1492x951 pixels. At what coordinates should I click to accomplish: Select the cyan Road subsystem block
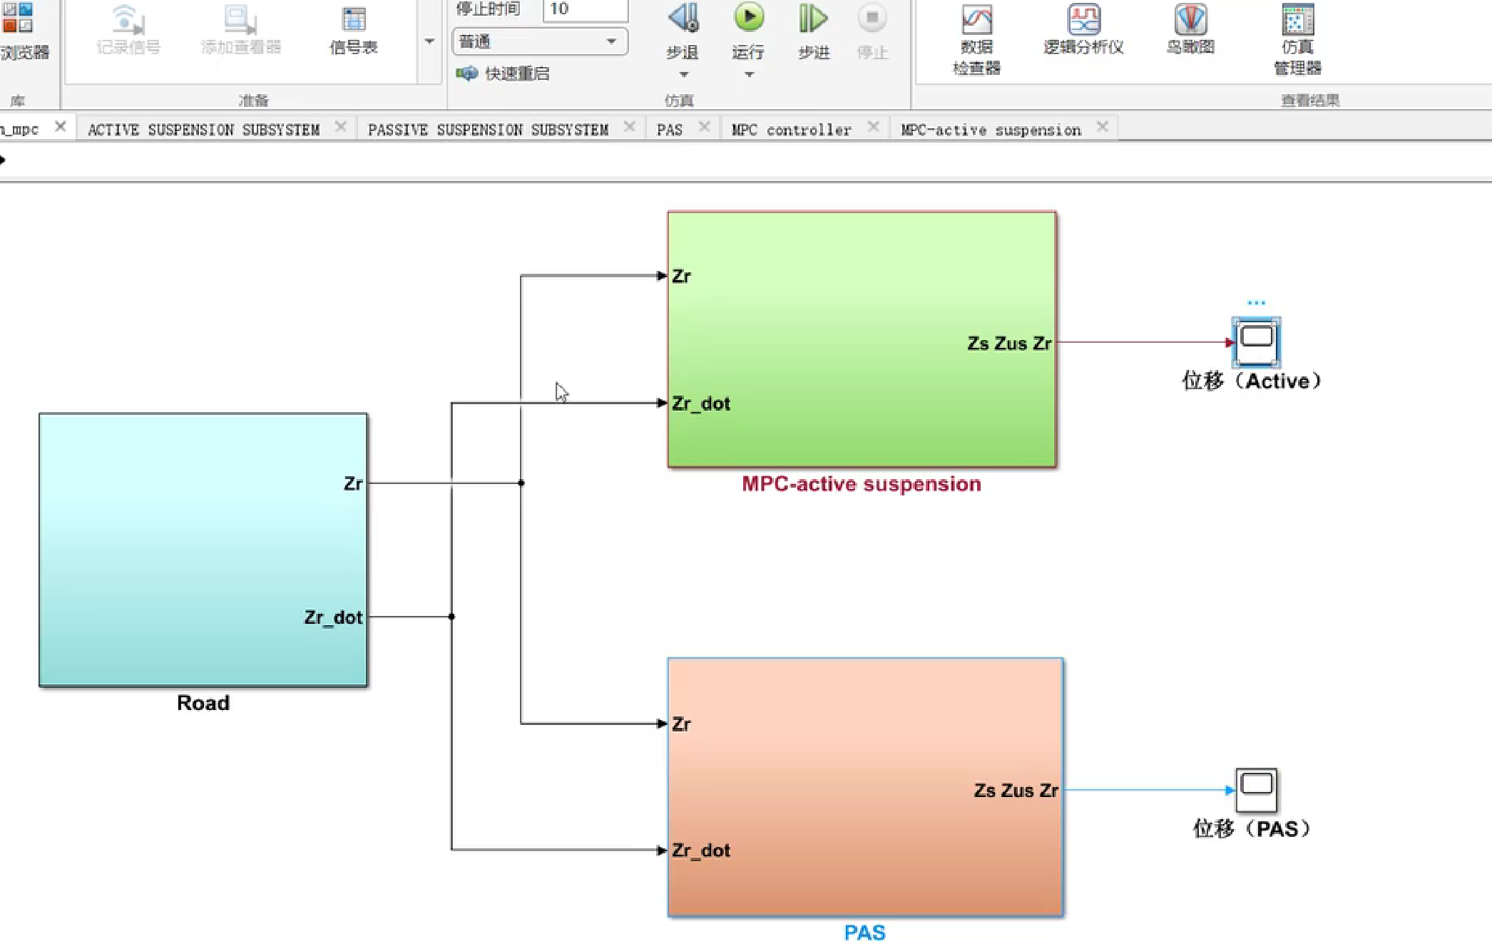point(203,550)
